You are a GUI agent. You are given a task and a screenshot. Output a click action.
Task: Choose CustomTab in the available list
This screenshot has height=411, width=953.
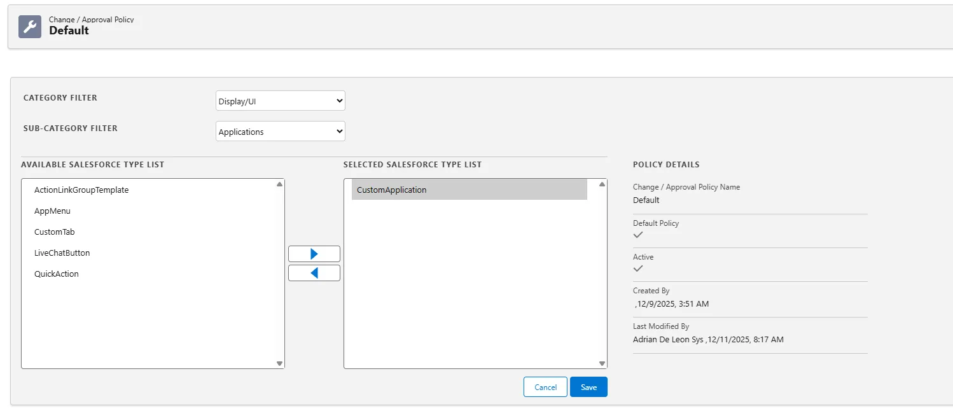pos(55,232)
